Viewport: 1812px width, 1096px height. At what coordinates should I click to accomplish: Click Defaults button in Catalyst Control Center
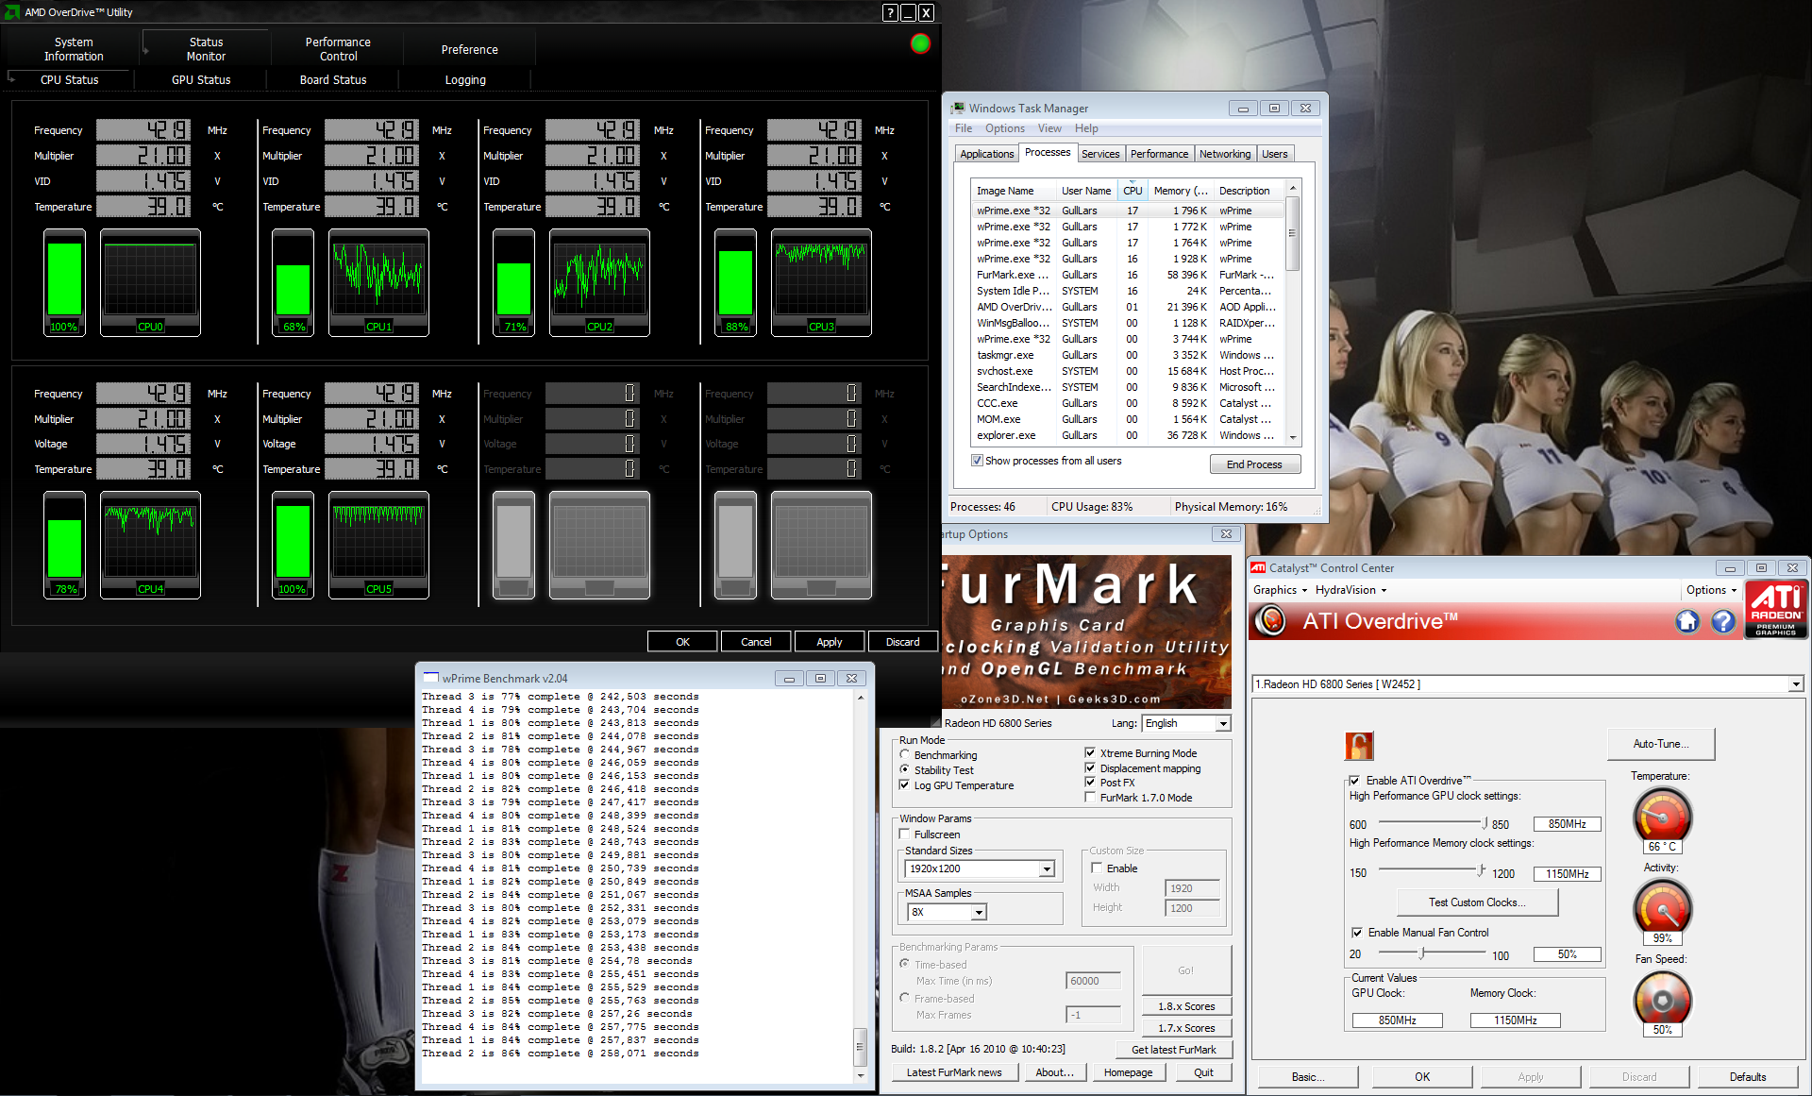coord(1748,1077)
